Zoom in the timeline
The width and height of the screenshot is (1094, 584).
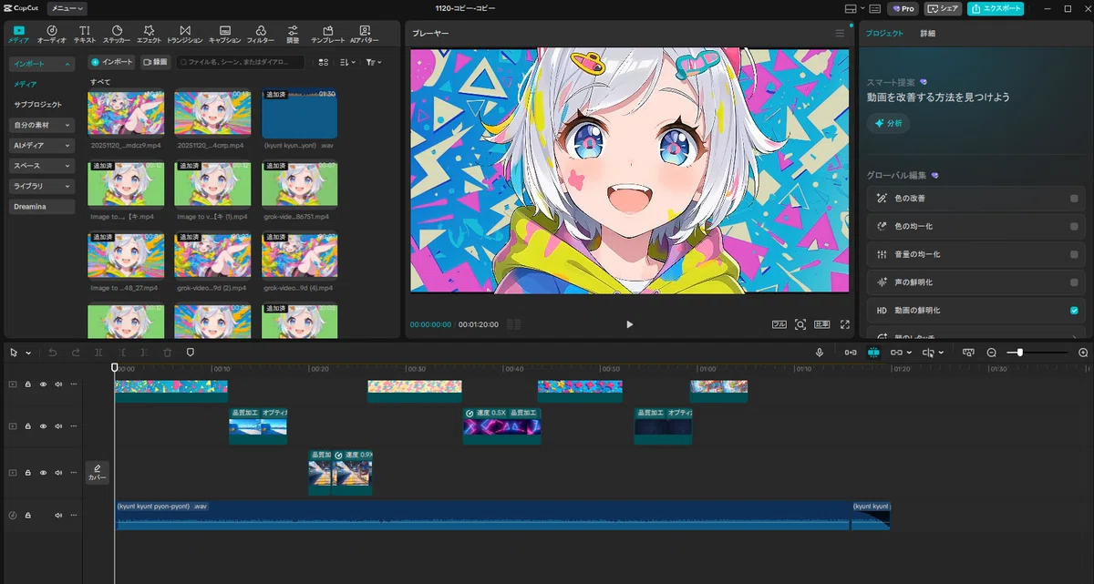[x=1083, y=353]
